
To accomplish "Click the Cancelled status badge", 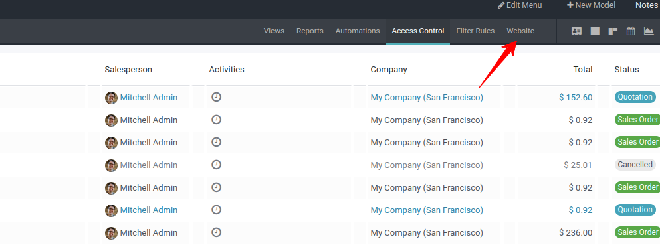I will [635, 165].
